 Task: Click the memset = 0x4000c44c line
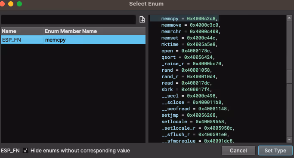(189, 38)
